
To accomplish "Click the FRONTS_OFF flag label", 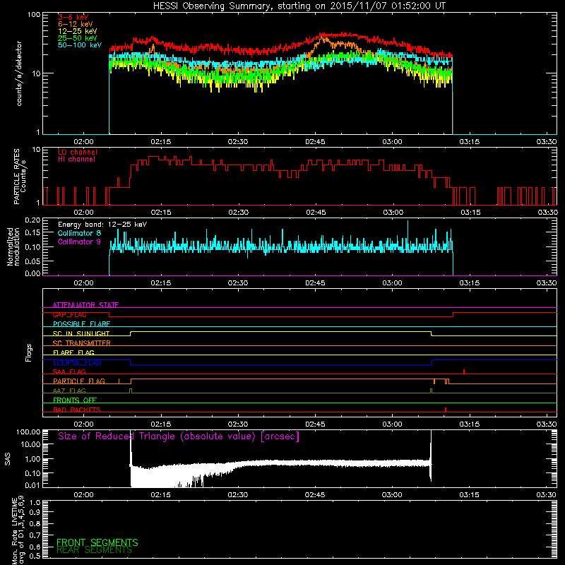I will tap(75, 400).
